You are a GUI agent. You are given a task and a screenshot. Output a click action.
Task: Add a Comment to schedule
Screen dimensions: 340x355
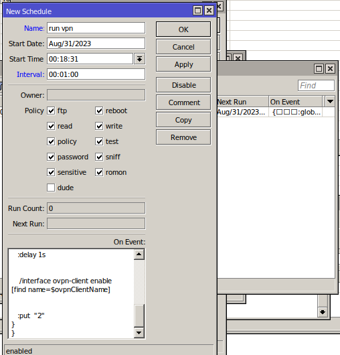pyautogui.click(x=183, y=102)
